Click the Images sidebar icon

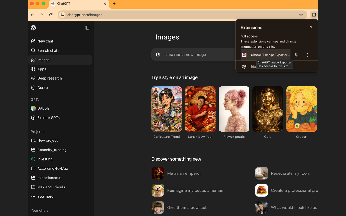(x=33, y=60)
